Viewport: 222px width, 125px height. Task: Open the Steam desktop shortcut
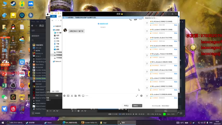tap(13, 4)
